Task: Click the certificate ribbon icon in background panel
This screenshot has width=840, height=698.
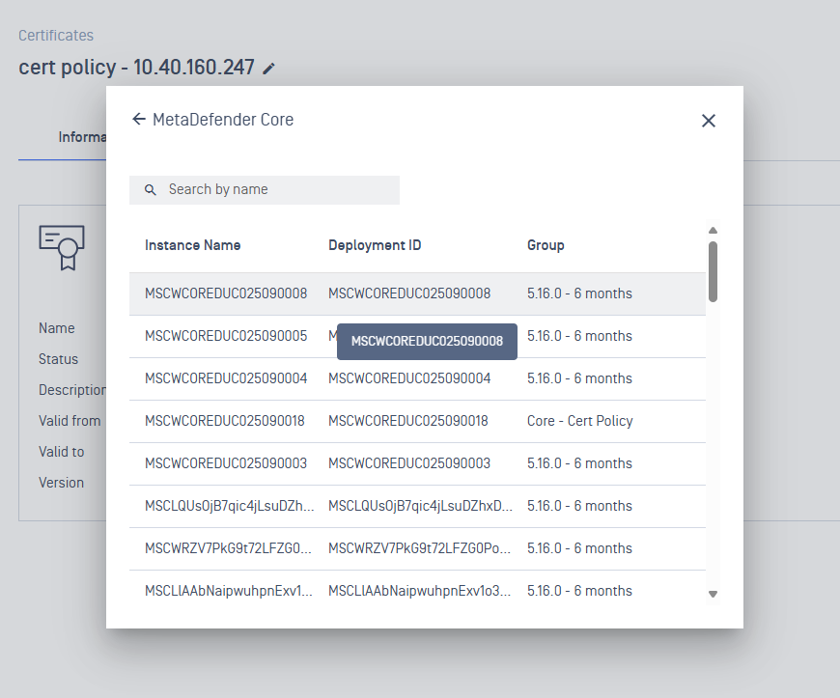Action: [62, 247]
